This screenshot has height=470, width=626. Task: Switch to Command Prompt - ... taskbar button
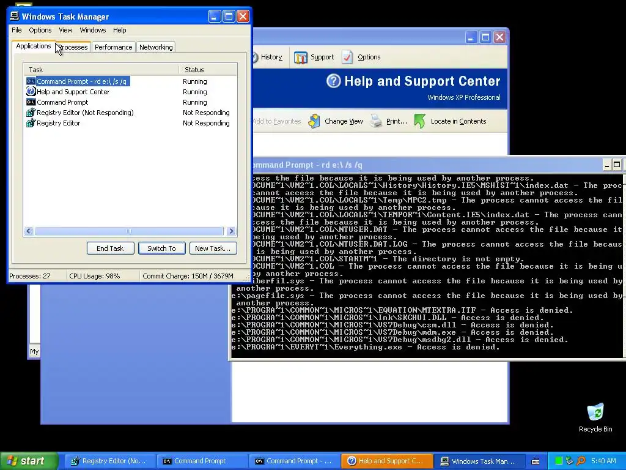point(293,461)
